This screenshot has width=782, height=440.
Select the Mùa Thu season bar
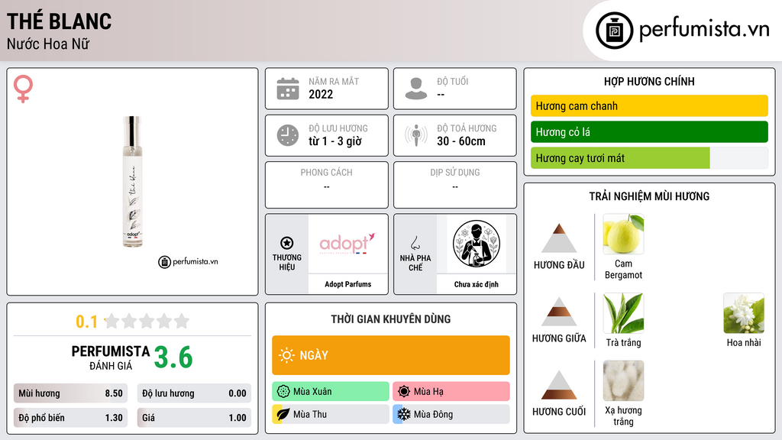[331, 414]
